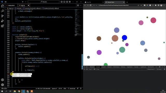Open the Elements tab in DevTools
166x93 pixels.
pos(92,67)
